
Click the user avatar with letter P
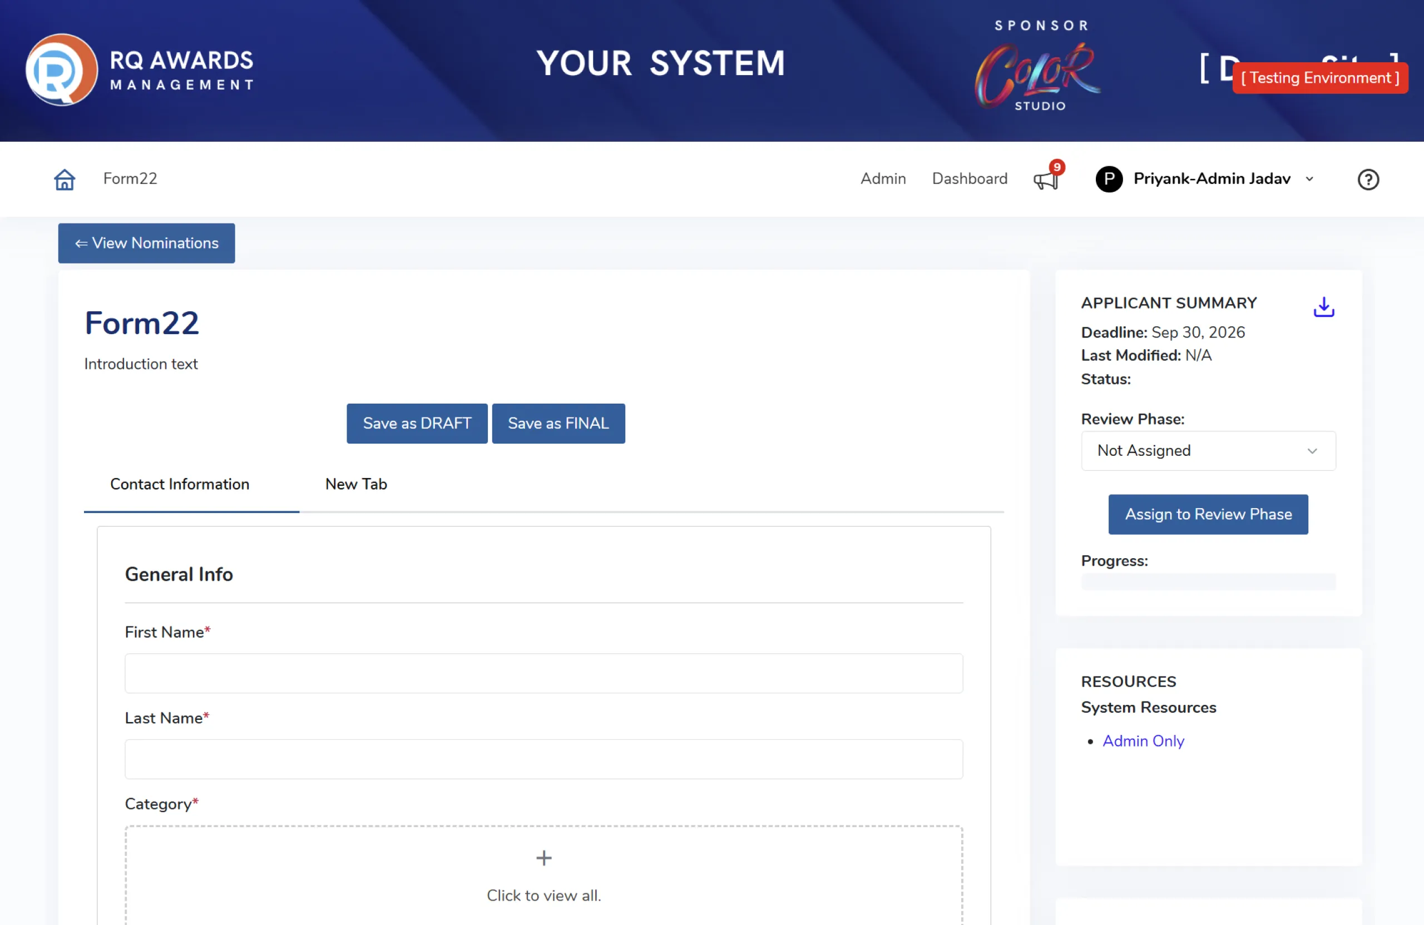coord(1109,179)
